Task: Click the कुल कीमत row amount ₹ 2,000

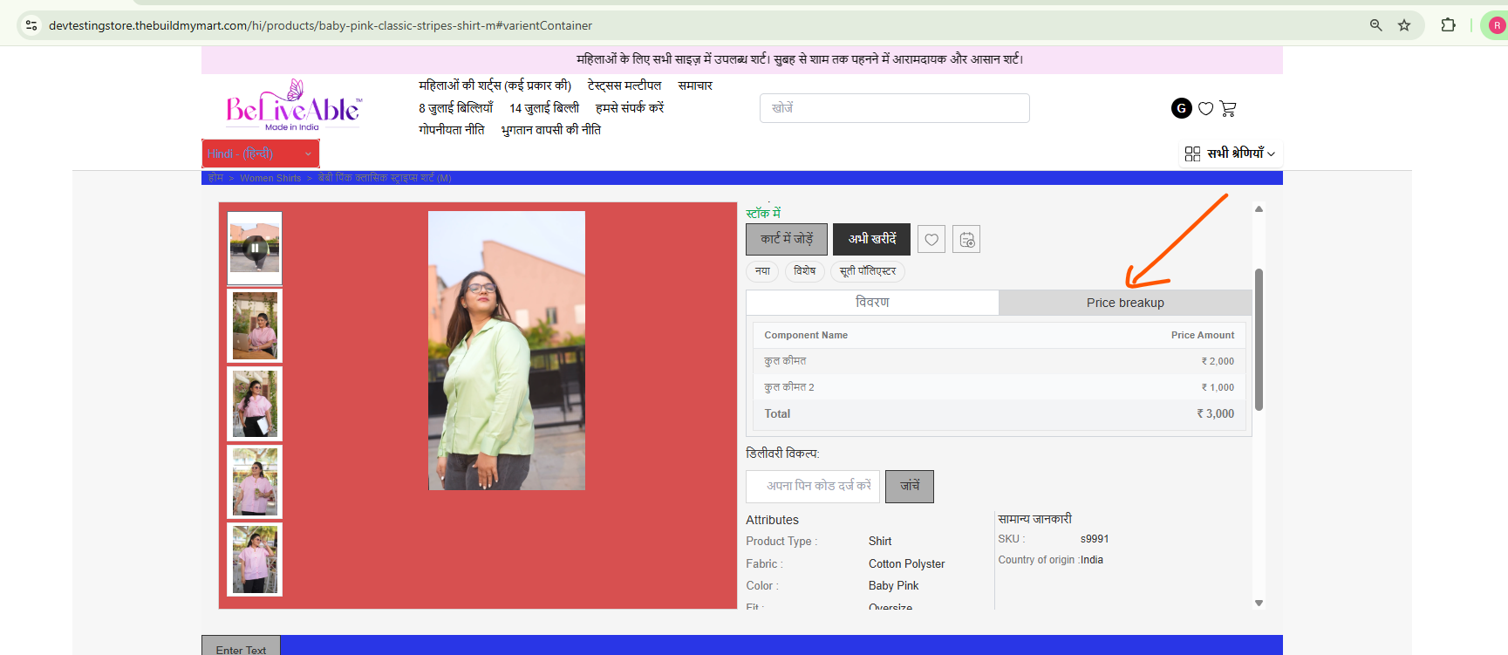Action: click(1218, 361)
